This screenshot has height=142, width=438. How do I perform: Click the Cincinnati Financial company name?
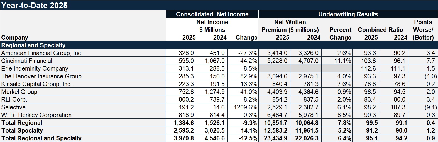point(27,61)
